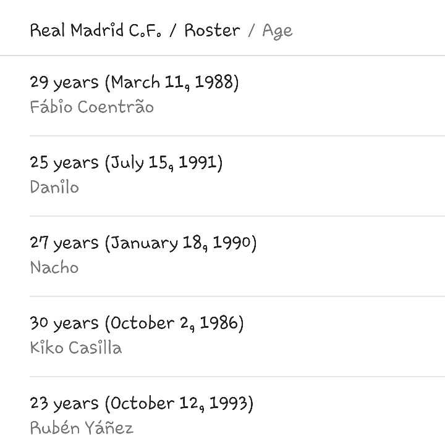Open Real Madrid C.F. breadcrumb link
The width and height of the screenshot is (445, 447).
pyautogui.click(x=95, y=30)
